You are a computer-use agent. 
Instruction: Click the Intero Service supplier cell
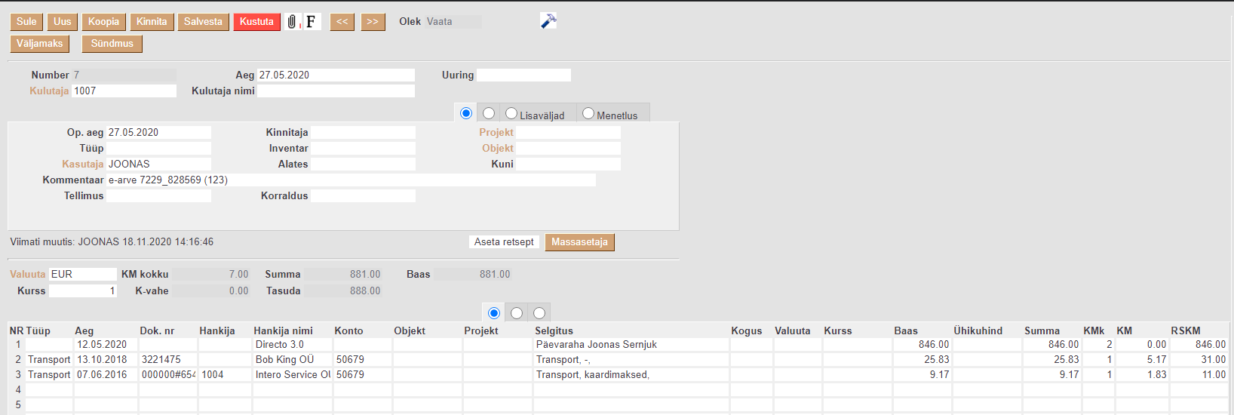pos(293,374)
